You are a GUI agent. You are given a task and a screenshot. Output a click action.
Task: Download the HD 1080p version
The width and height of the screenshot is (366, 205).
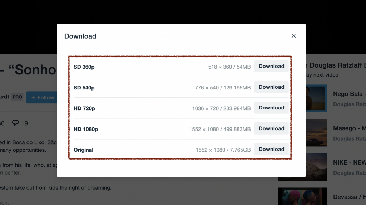click(271, 128)
